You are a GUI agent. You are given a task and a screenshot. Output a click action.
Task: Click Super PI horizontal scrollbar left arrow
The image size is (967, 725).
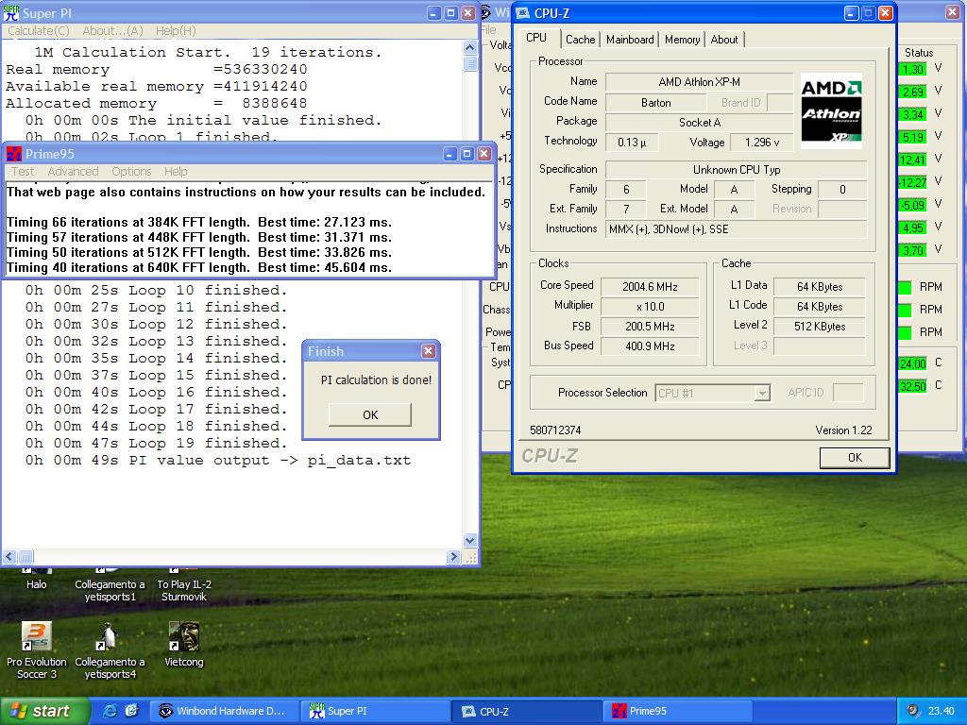[x=9, y=557]
